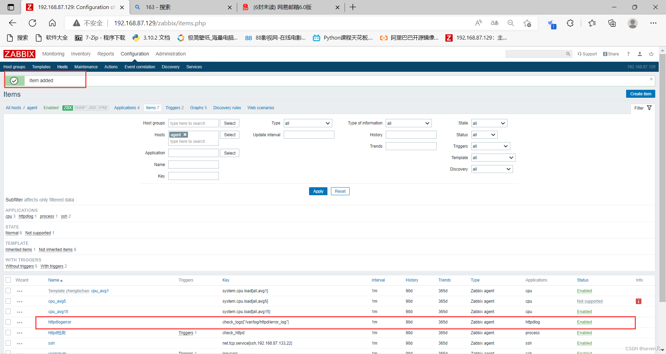
Task: Tick the checkbox for cpu_avg15 row
Action: (8, 311)
